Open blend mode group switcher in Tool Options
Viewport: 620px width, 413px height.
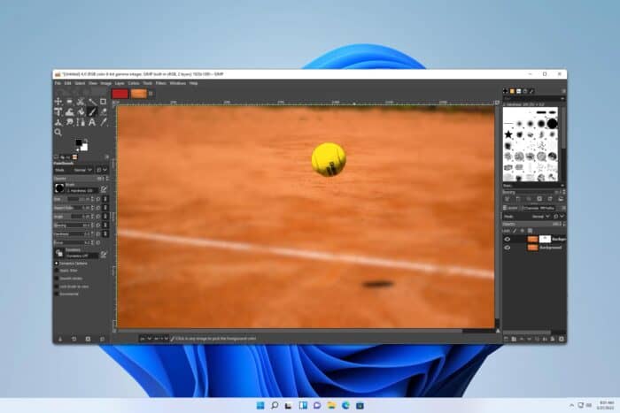point(102,170)
